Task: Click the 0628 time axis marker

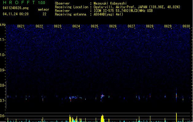Action: click(x=150, y=26)
